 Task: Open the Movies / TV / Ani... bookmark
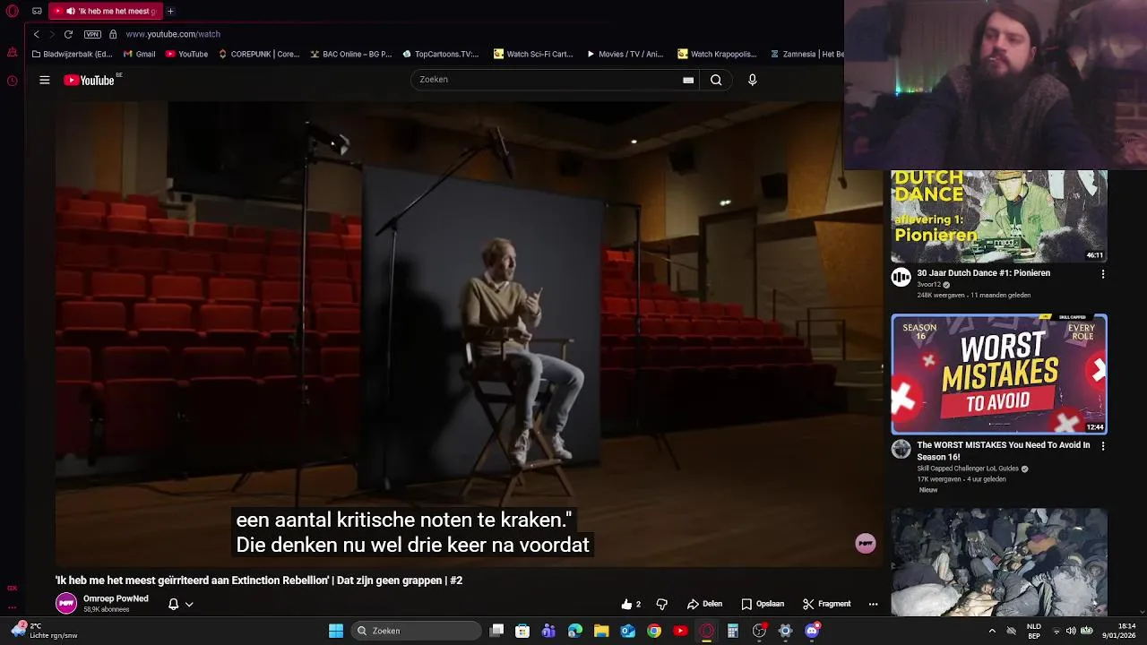(x=625, y=54)
